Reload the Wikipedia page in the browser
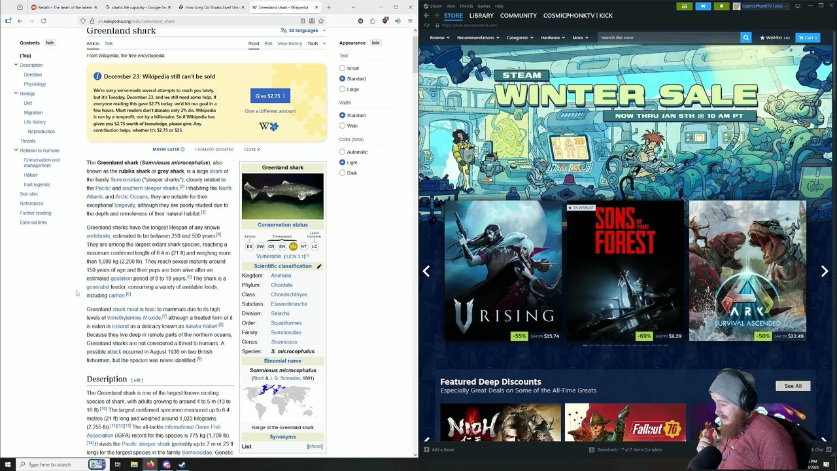 pyautogui.click(x=43, y=21)
